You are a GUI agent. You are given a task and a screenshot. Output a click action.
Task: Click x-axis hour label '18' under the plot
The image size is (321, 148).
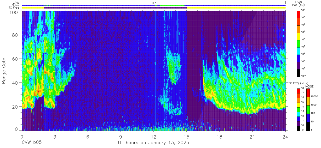pyautogui.click(x=219, y=137)
